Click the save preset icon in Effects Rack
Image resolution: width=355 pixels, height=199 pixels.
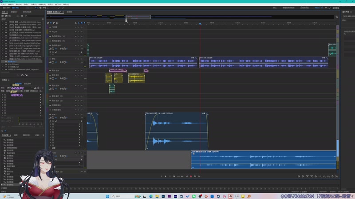click(35, 88)
